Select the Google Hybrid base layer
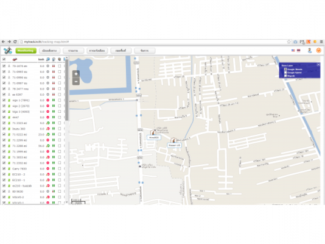 pos(285,73)
